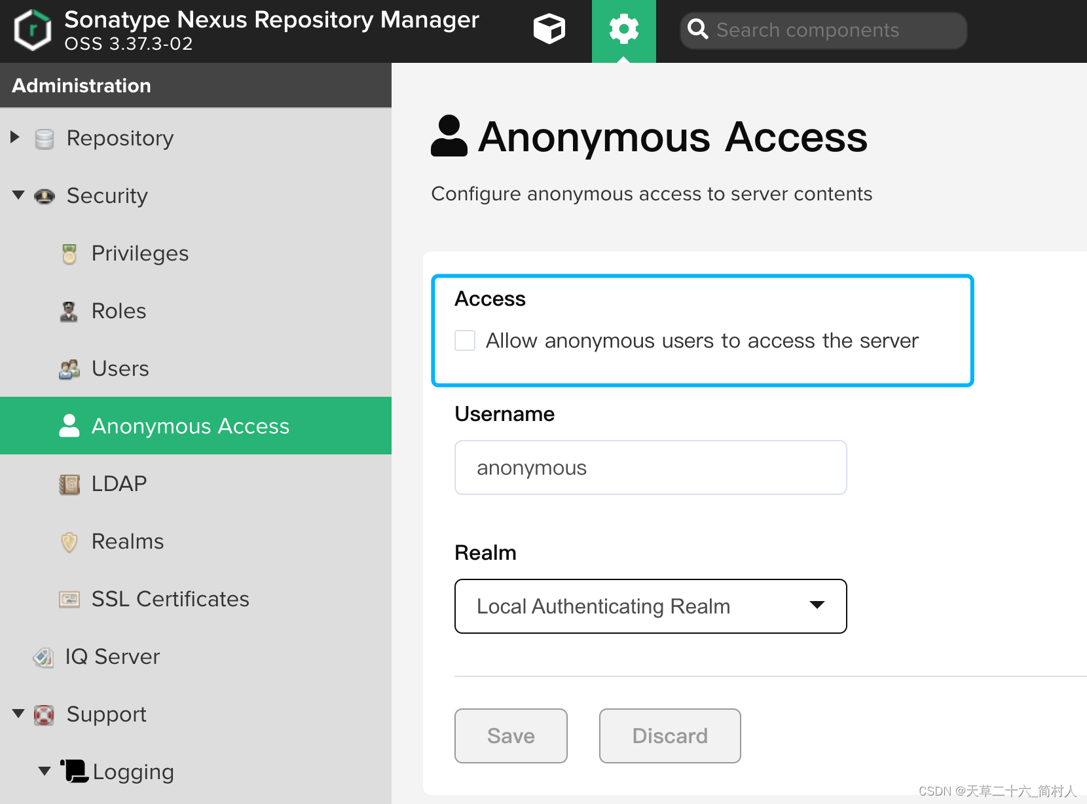
Task: Enable Allow anonymous users checkbox
Action: [465, 340]
